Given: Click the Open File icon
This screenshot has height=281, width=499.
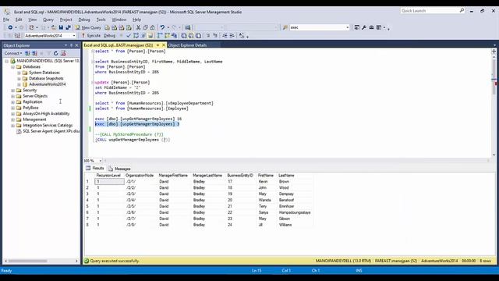Looking at the screenshot, I should (54, 28).
